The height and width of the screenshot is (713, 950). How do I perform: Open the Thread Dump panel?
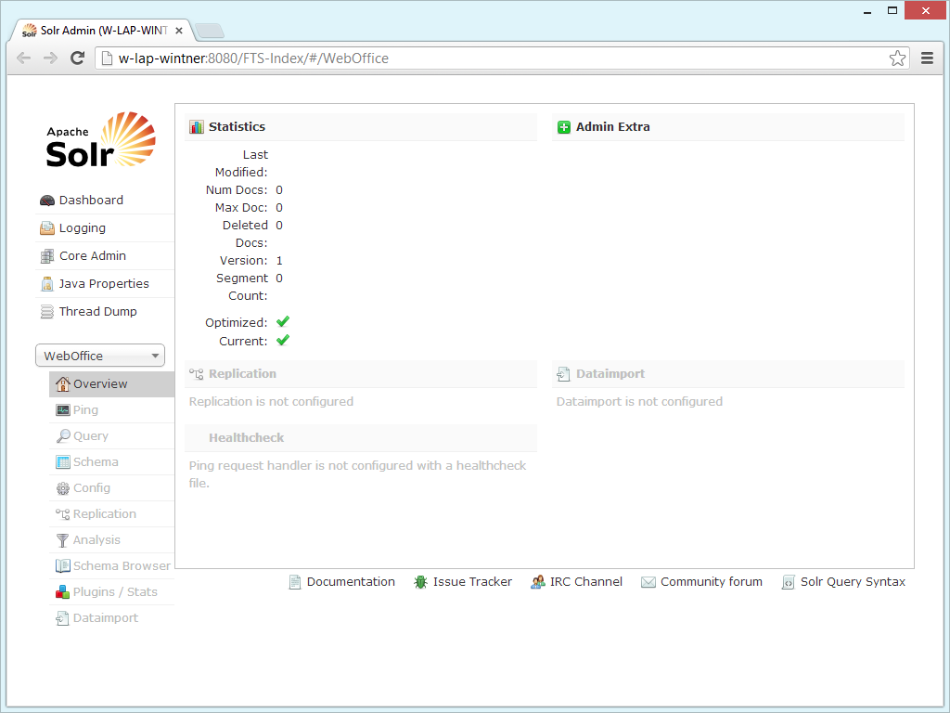[x=46, y=311]
